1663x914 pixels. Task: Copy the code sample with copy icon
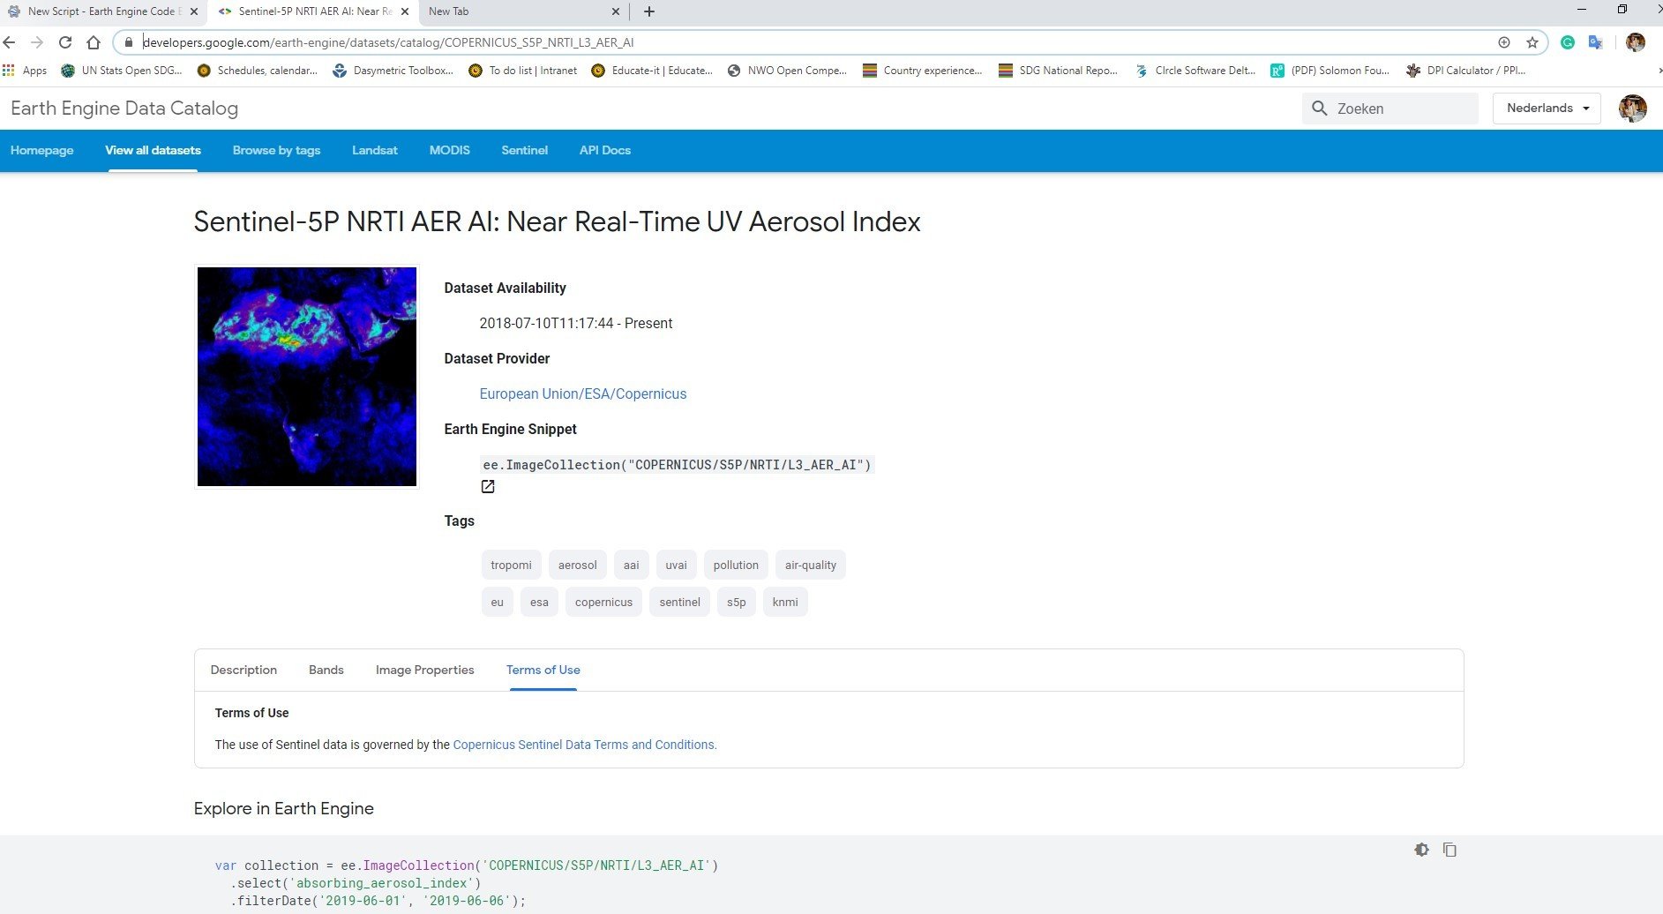click(x=1450, y=850)
